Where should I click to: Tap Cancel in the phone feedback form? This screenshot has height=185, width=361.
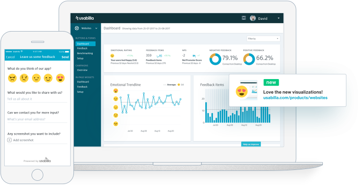pos(10,57)
